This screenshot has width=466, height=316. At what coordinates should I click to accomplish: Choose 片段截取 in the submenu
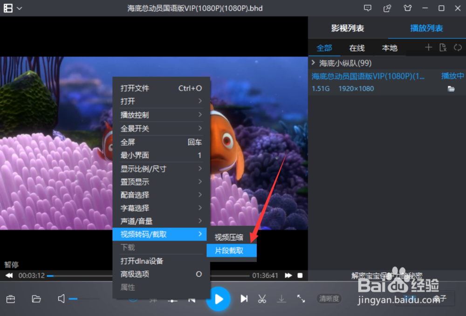pos(232,251)
